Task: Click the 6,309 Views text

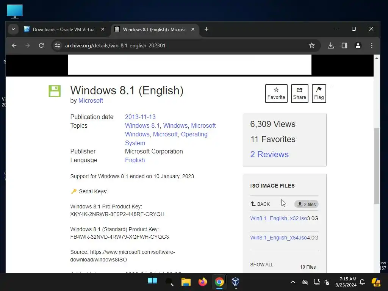Action: click(x=273, y=124)
